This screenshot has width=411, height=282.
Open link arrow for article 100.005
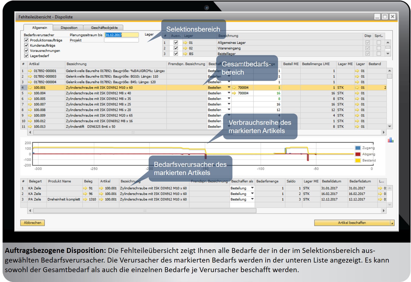(x=30, y=99)
